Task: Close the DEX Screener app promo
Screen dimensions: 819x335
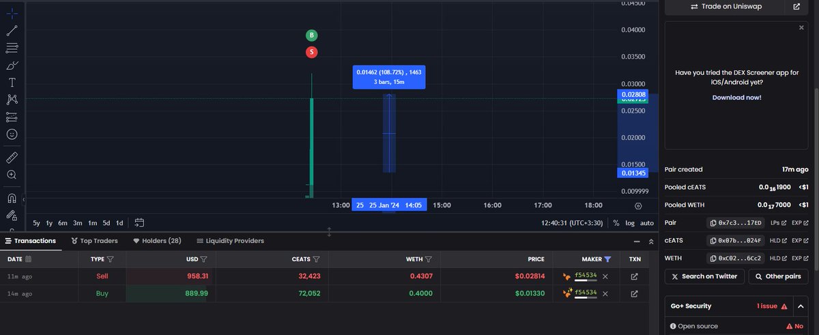Action: click(x=801, y=28)
